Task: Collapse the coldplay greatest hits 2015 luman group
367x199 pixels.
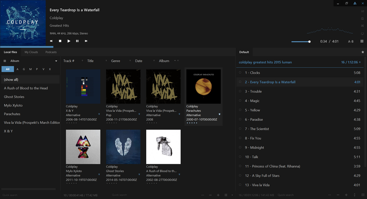Action: click(360, 62)
